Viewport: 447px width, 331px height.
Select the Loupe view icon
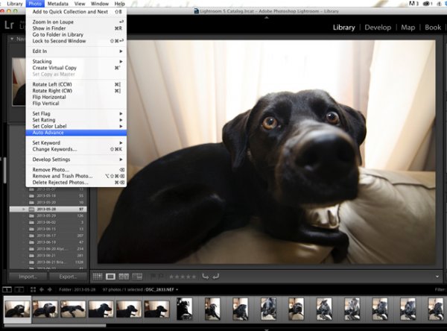(110, 277)
